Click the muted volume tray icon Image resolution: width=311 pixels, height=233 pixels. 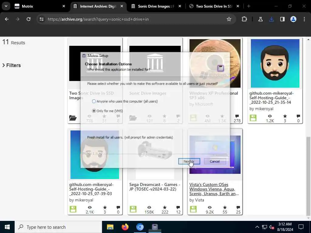coord(272,227)
